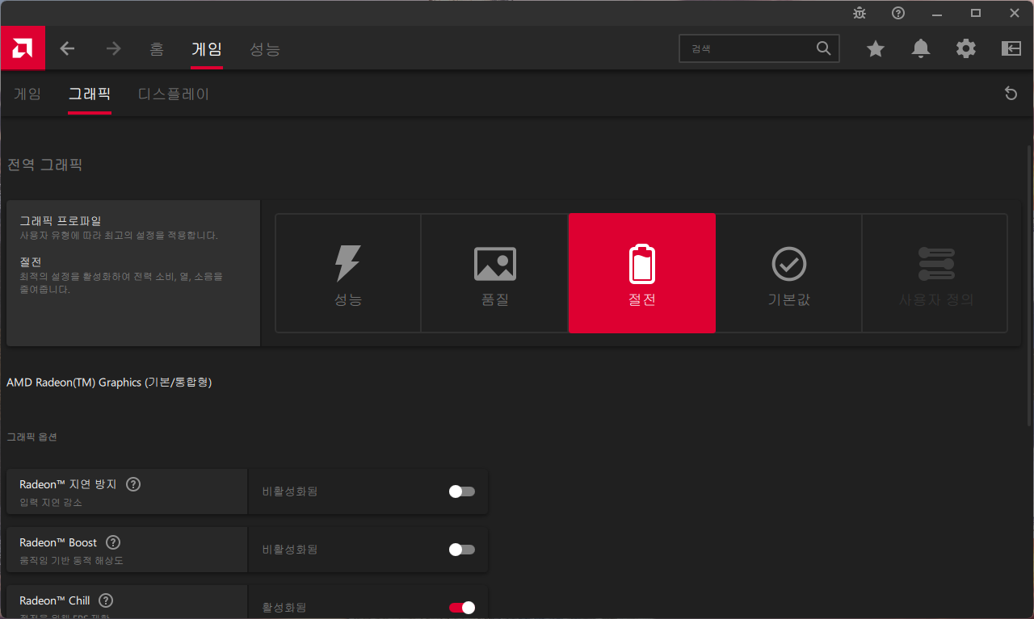Open the help question mark in title bar
The height and width of the screenshot is (619, 1034).
pyautogui.click(x=898, y=13)
